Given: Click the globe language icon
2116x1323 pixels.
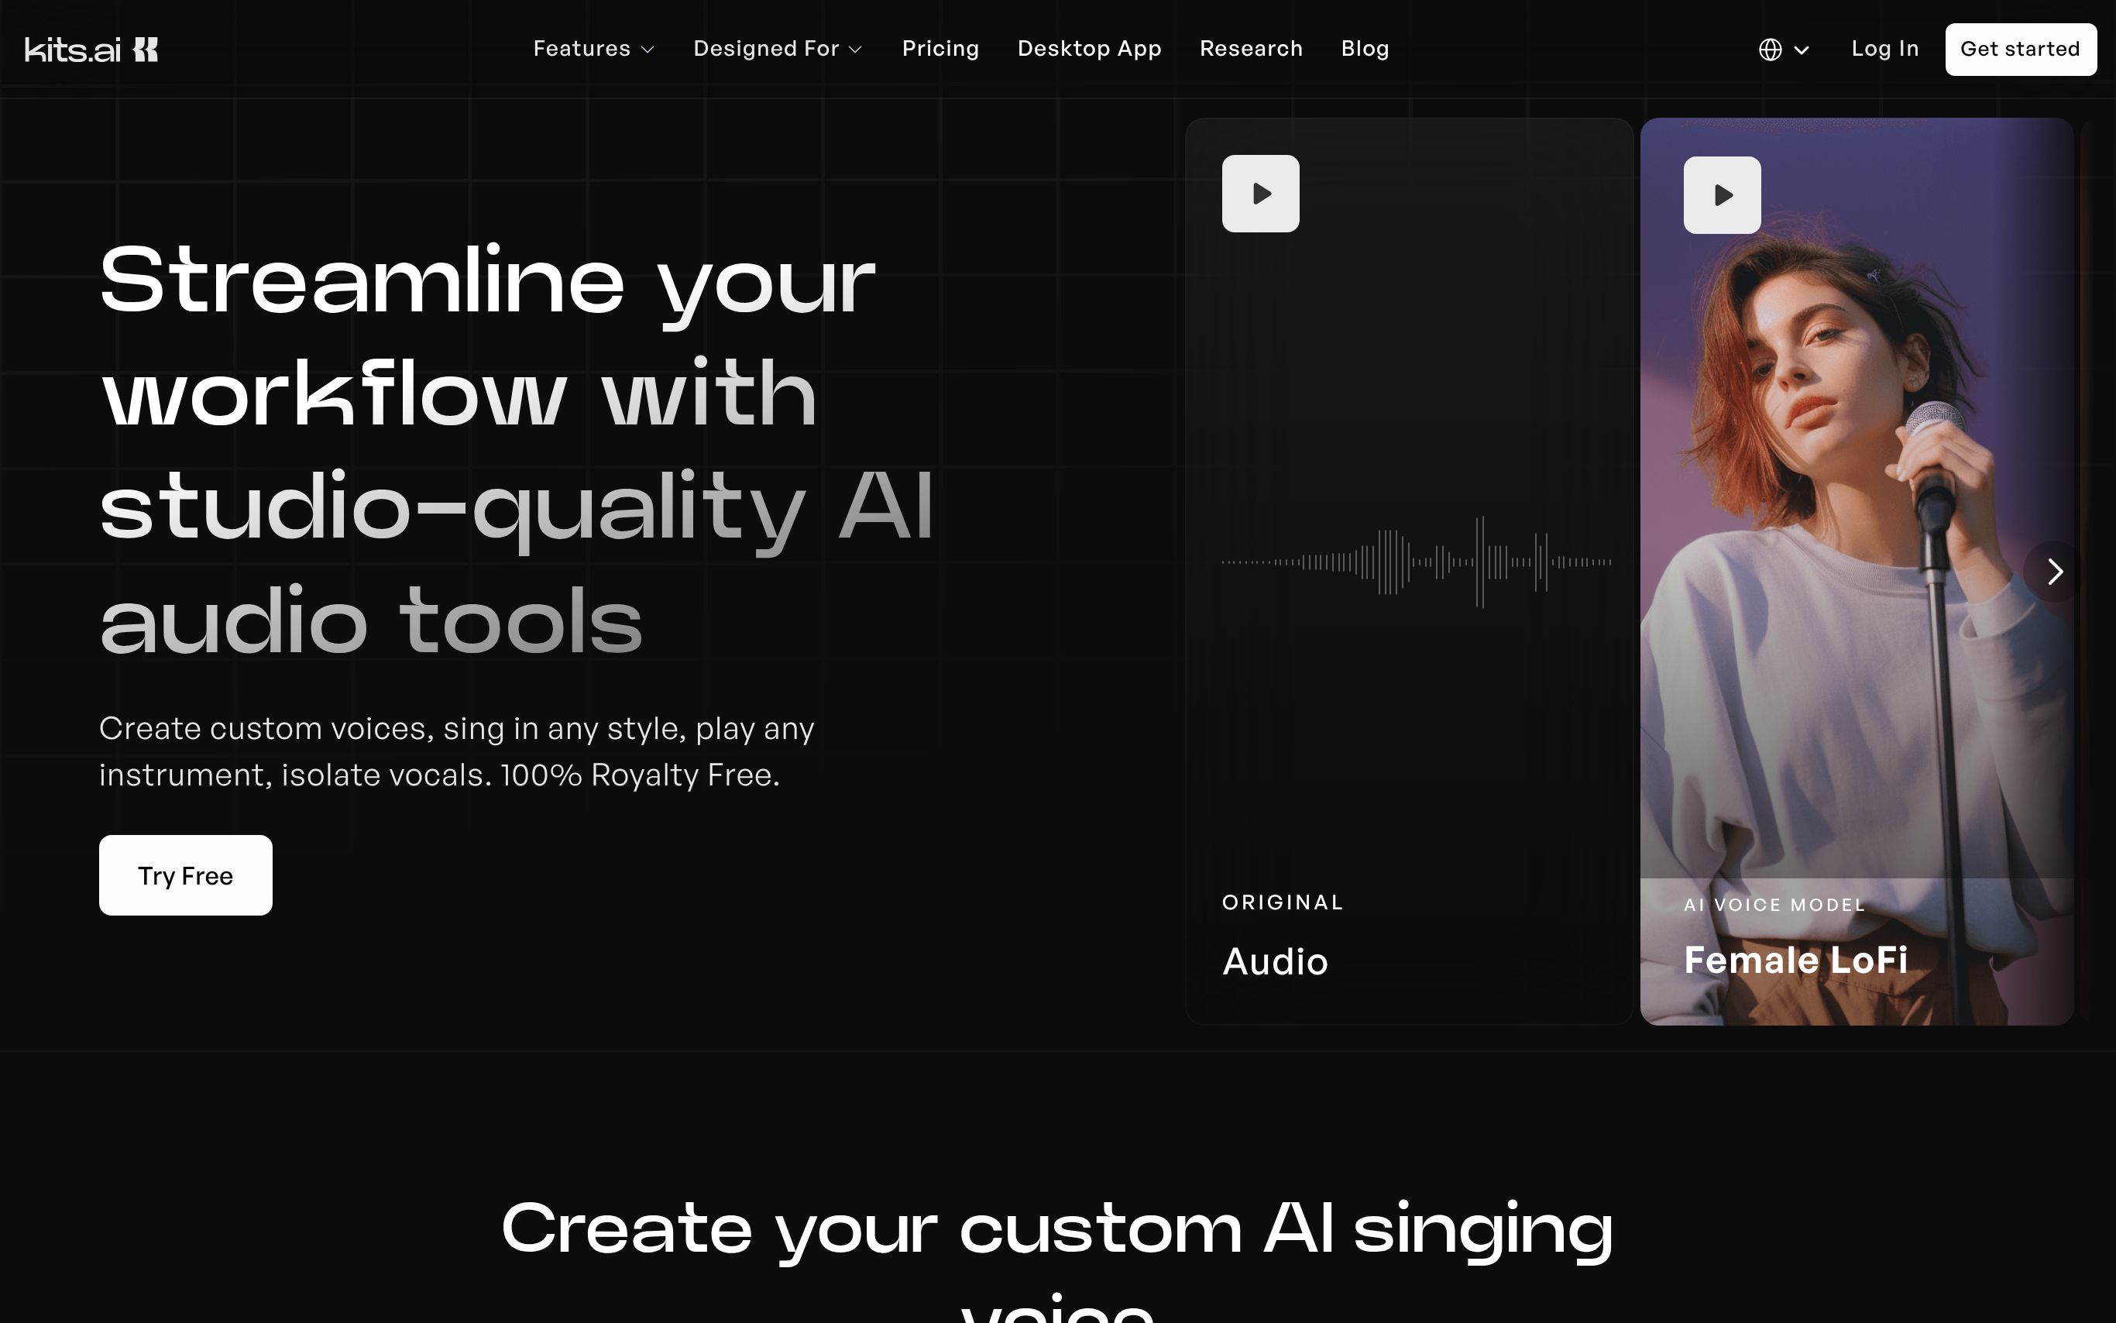Looking at the screenshot, I should (1770, 50).
